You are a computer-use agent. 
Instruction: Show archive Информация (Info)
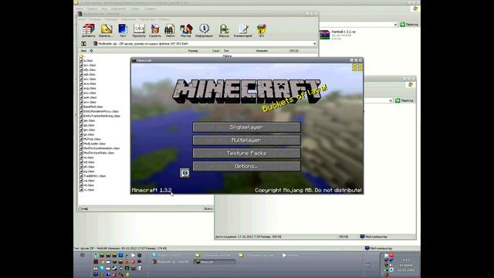(x=204, y=31)
